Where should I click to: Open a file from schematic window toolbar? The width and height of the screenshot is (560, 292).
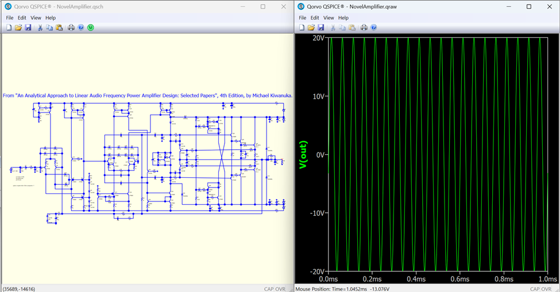[x=18, y=28]
